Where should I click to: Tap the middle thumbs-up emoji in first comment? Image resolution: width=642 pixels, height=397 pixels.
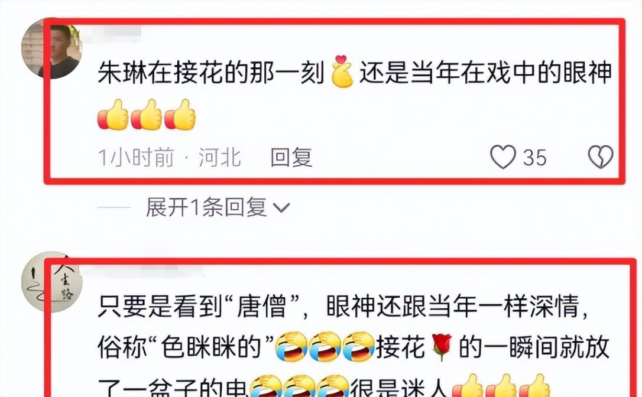[147, 115]
